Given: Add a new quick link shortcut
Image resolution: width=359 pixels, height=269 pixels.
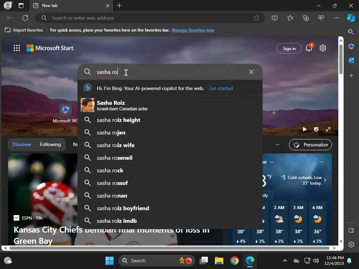Looking at the screenshot, I should pyautogui.click(x=274, y=113).
